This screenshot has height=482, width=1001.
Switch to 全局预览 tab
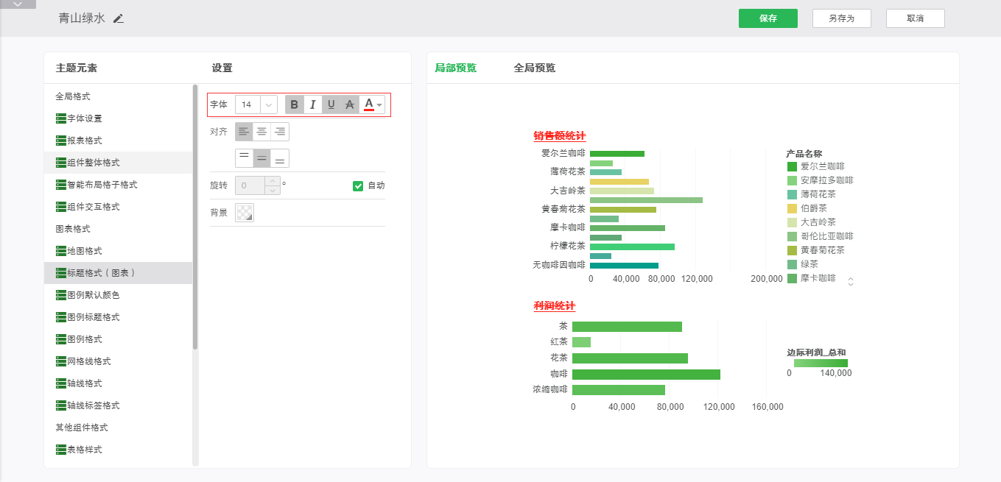coord(534,68)
